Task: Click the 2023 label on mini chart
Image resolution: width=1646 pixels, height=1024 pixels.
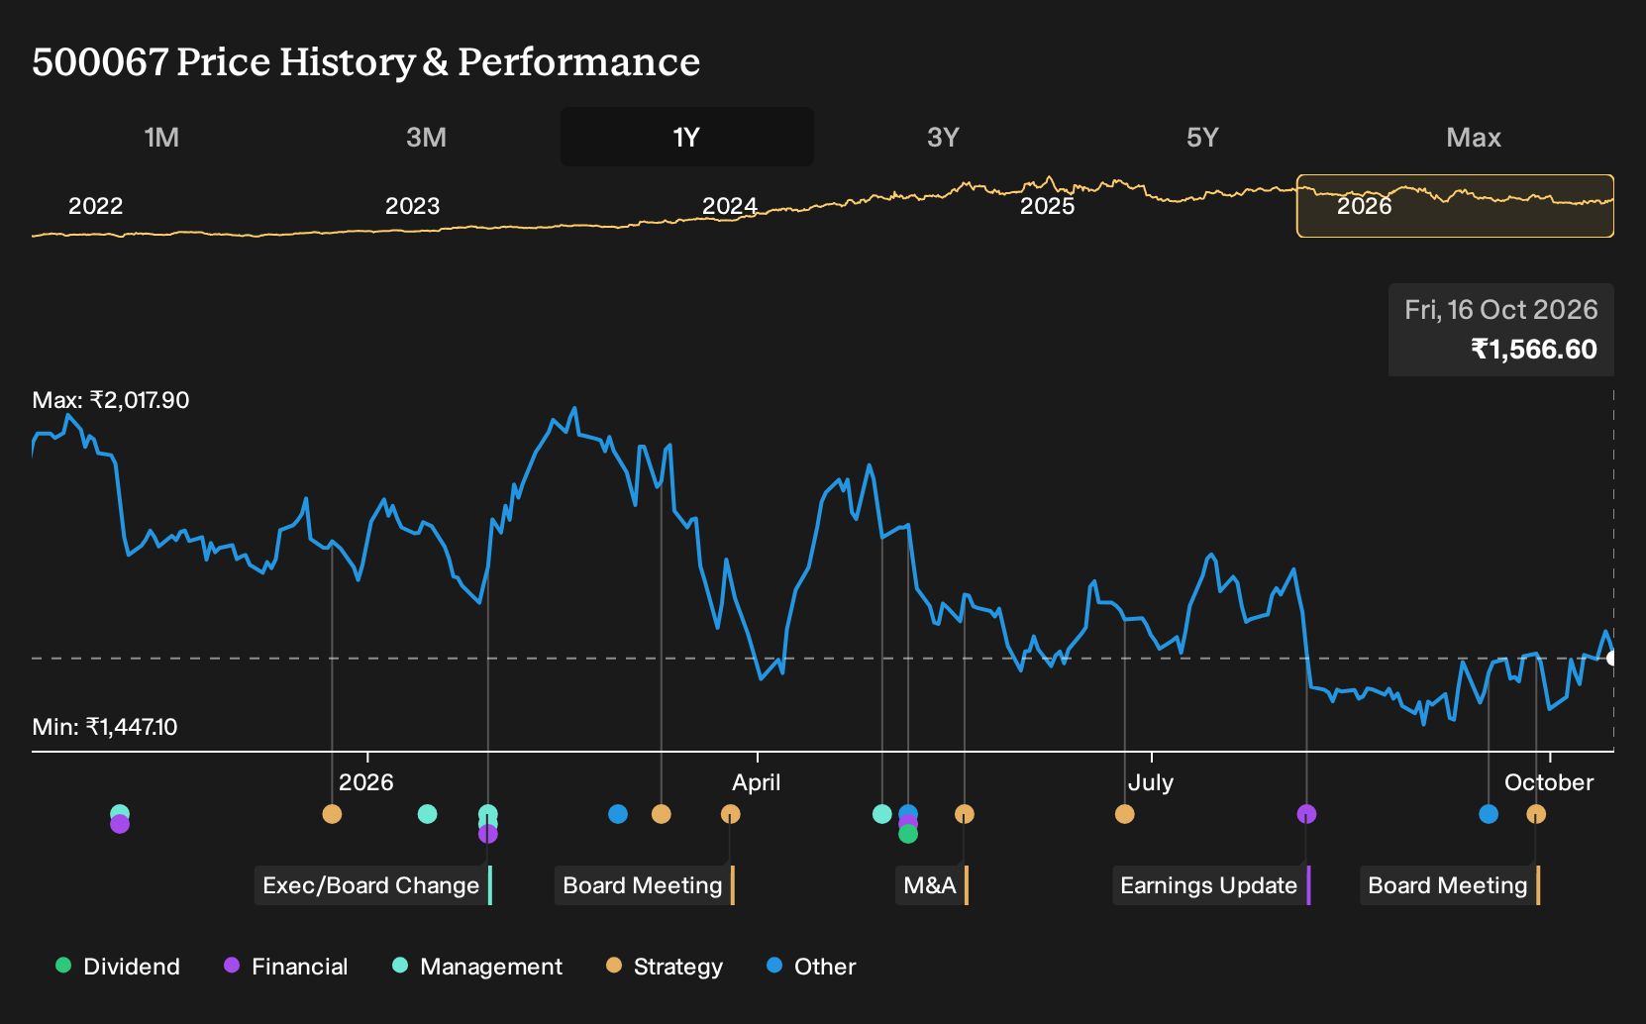Action: tap(412, 206)
